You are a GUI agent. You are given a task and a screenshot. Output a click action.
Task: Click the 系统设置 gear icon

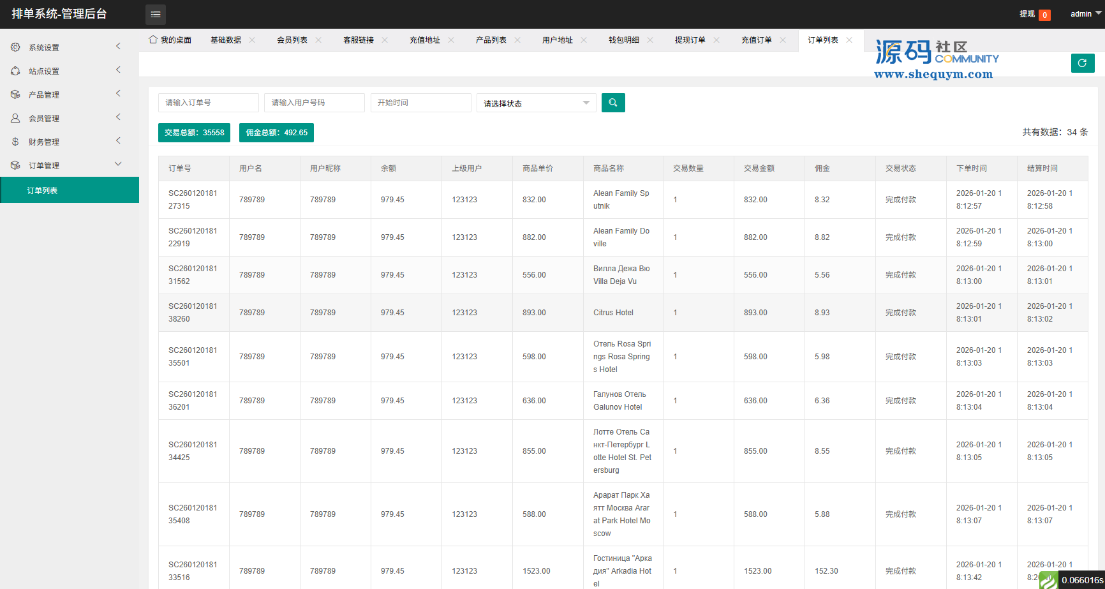pyautogui.click(x=15, y=47)
